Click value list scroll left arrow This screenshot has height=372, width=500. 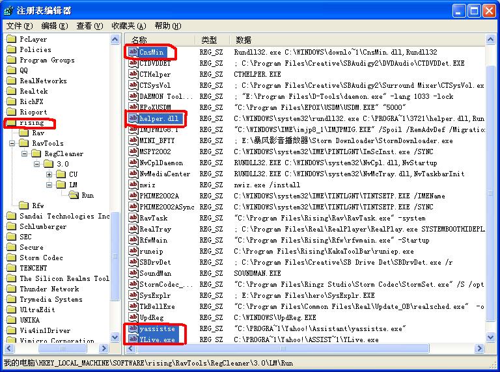pyautogui.click(x=130, y=348)
